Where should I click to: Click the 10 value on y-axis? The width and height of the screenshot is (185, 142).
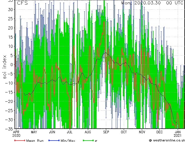(11, 46)
